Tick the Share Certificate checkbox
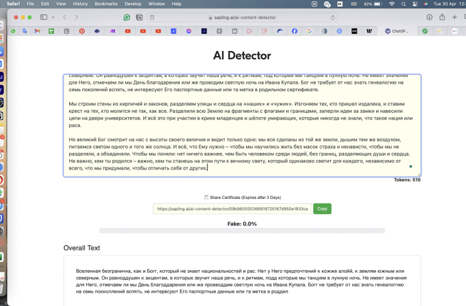466x306 pixels. click(206, 197)
